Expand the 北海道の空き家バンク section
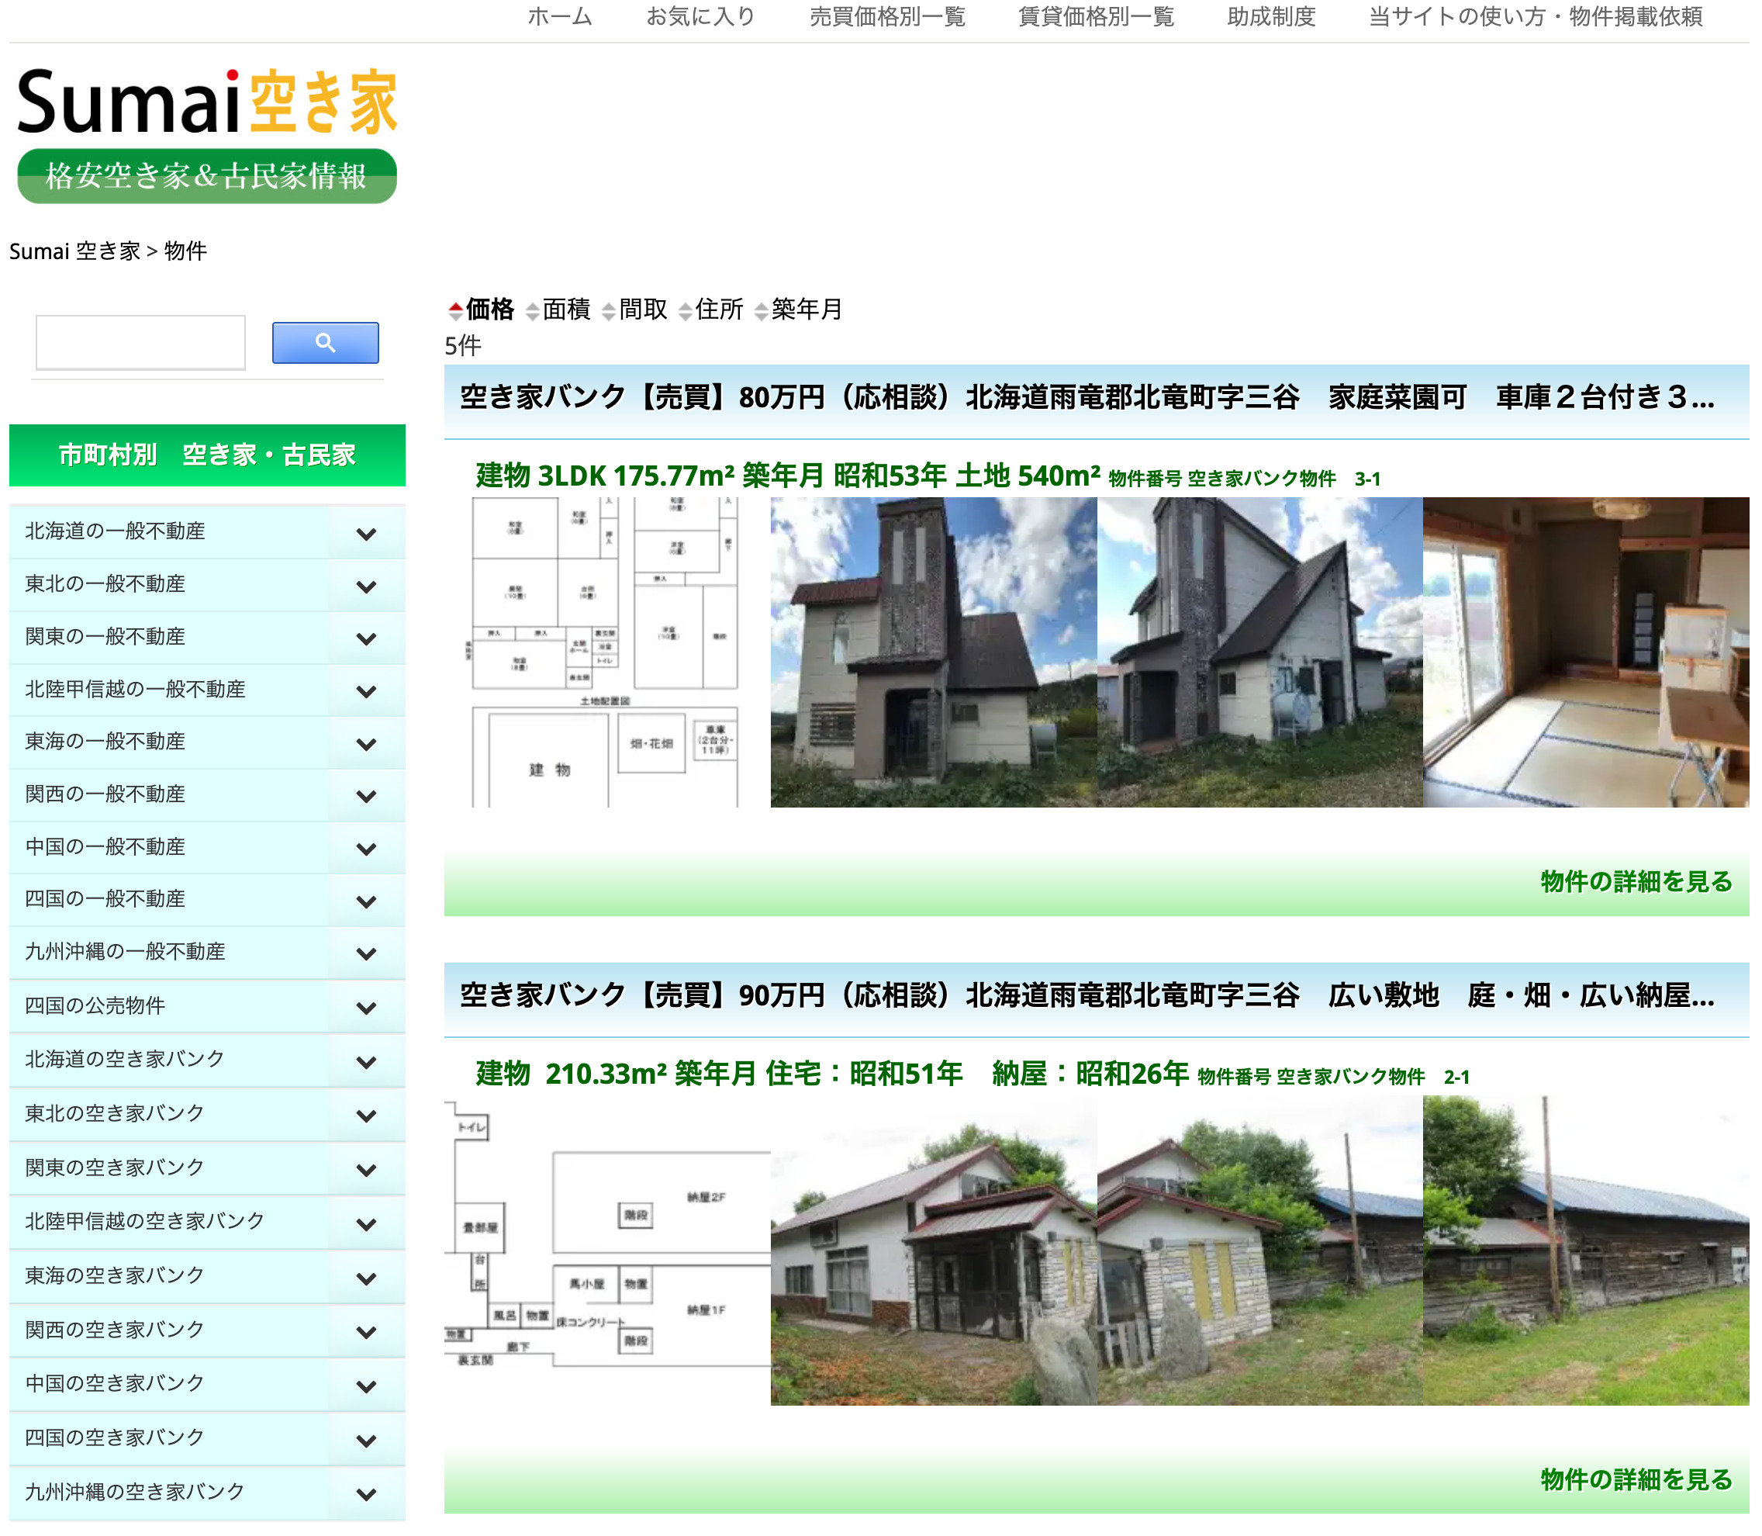This screenshot has height=1536, width=1762. click(x=367, y=1060)
